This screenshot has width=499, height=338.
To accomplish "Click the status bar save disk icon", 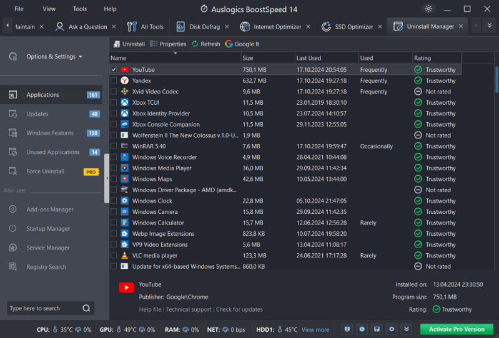I will coord(377,329).
